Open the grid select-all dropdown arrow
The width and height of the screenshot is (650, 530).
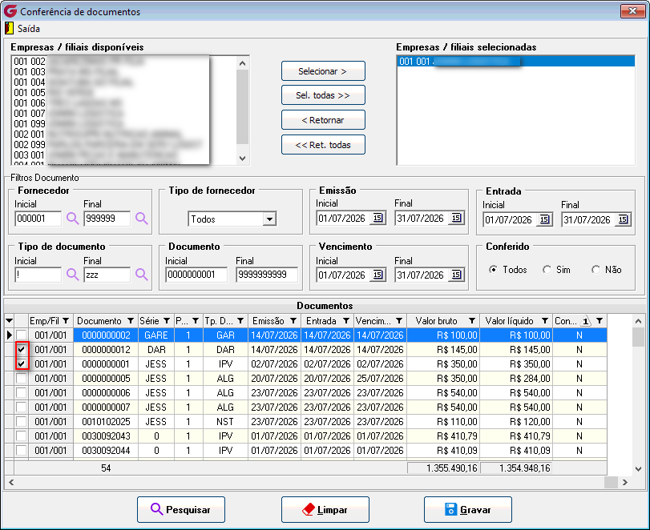[x=9, y=321]
